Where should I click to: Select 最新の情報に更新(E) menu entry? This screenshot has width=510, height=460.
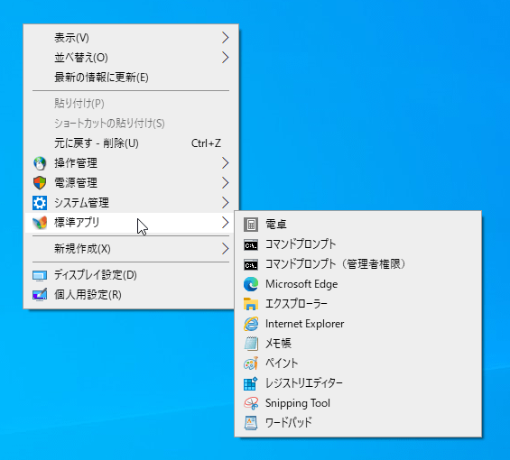(x=131, y=78)
